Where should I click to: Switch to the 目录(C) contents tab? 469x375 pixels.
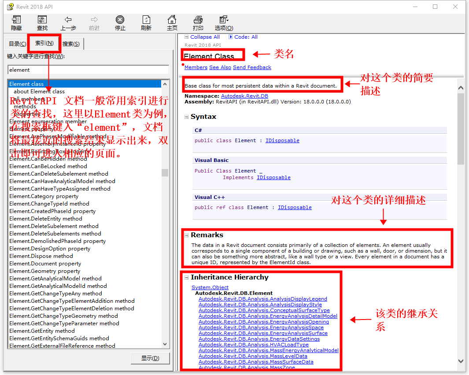(x=17, y=44)
